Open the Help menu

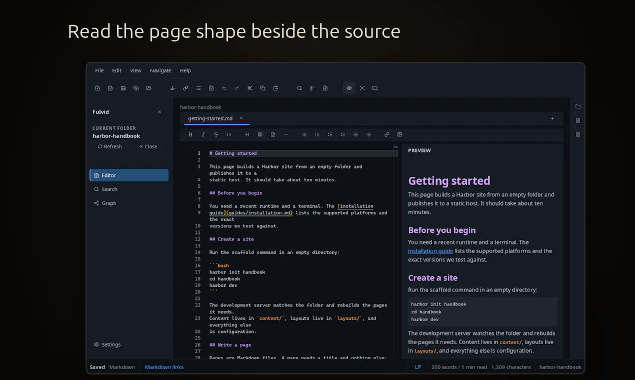click(185, 70)
